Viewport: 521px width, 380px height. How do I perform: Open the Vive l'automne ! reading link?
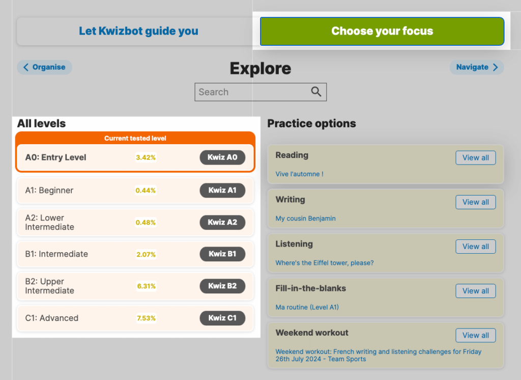click(x=299, y=174)
